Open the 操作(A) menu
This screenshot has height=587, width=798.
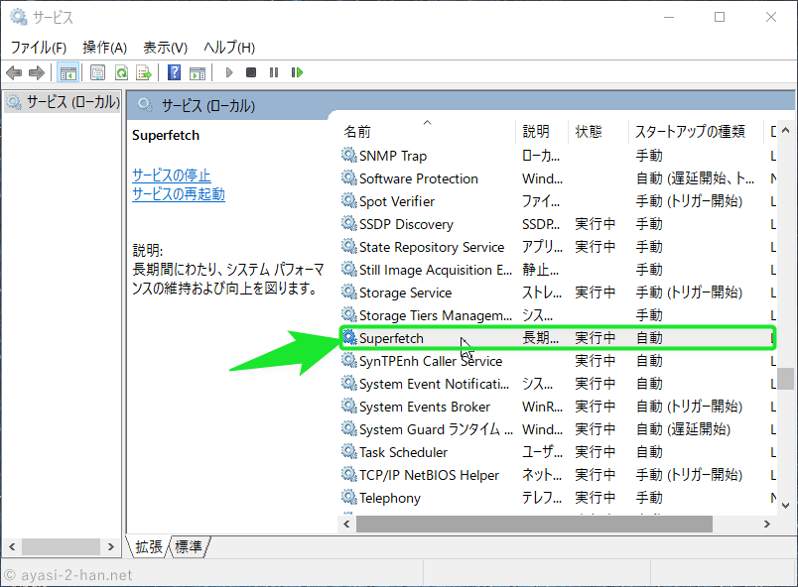tap(104, 47)
